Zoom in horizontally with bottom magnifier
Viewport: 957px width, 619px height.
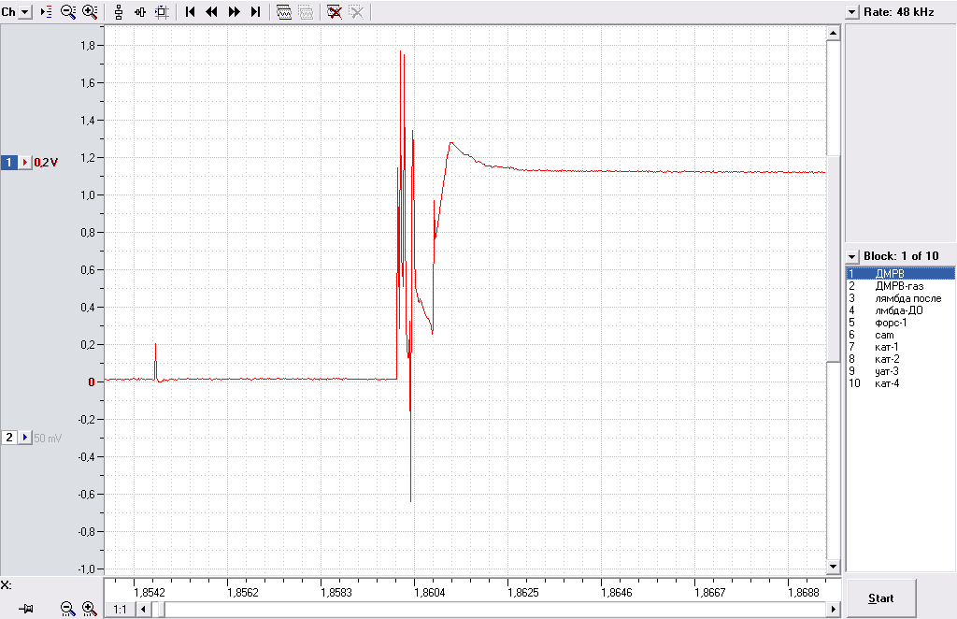point(90,609)
